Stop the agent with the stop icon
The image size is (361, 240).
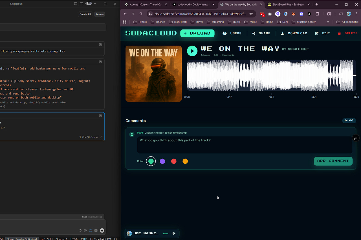tap(102, 230)
